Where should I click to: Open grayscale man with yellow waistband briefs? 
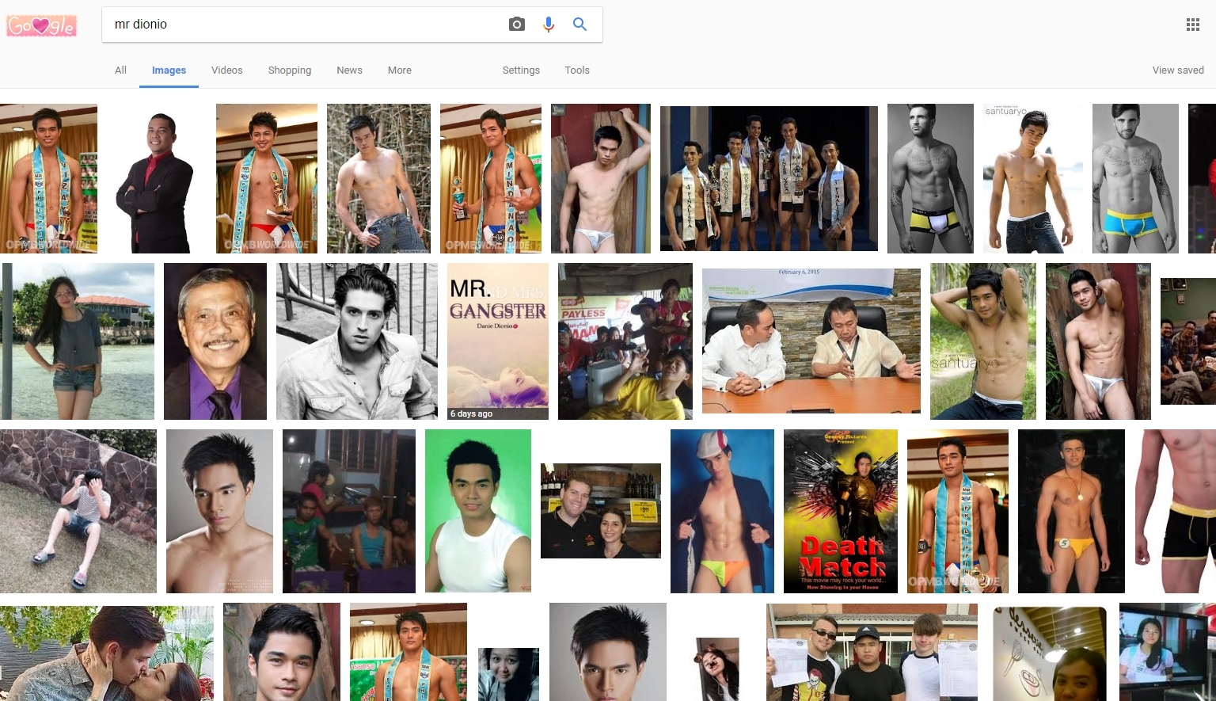(x=930, y=179)
